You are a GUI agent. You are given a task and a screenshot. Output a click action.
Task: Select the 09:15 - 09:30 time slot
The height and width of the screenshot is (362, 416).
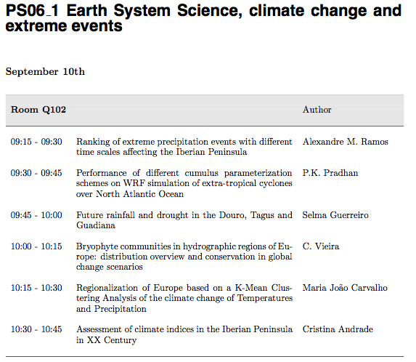[36, 142]
